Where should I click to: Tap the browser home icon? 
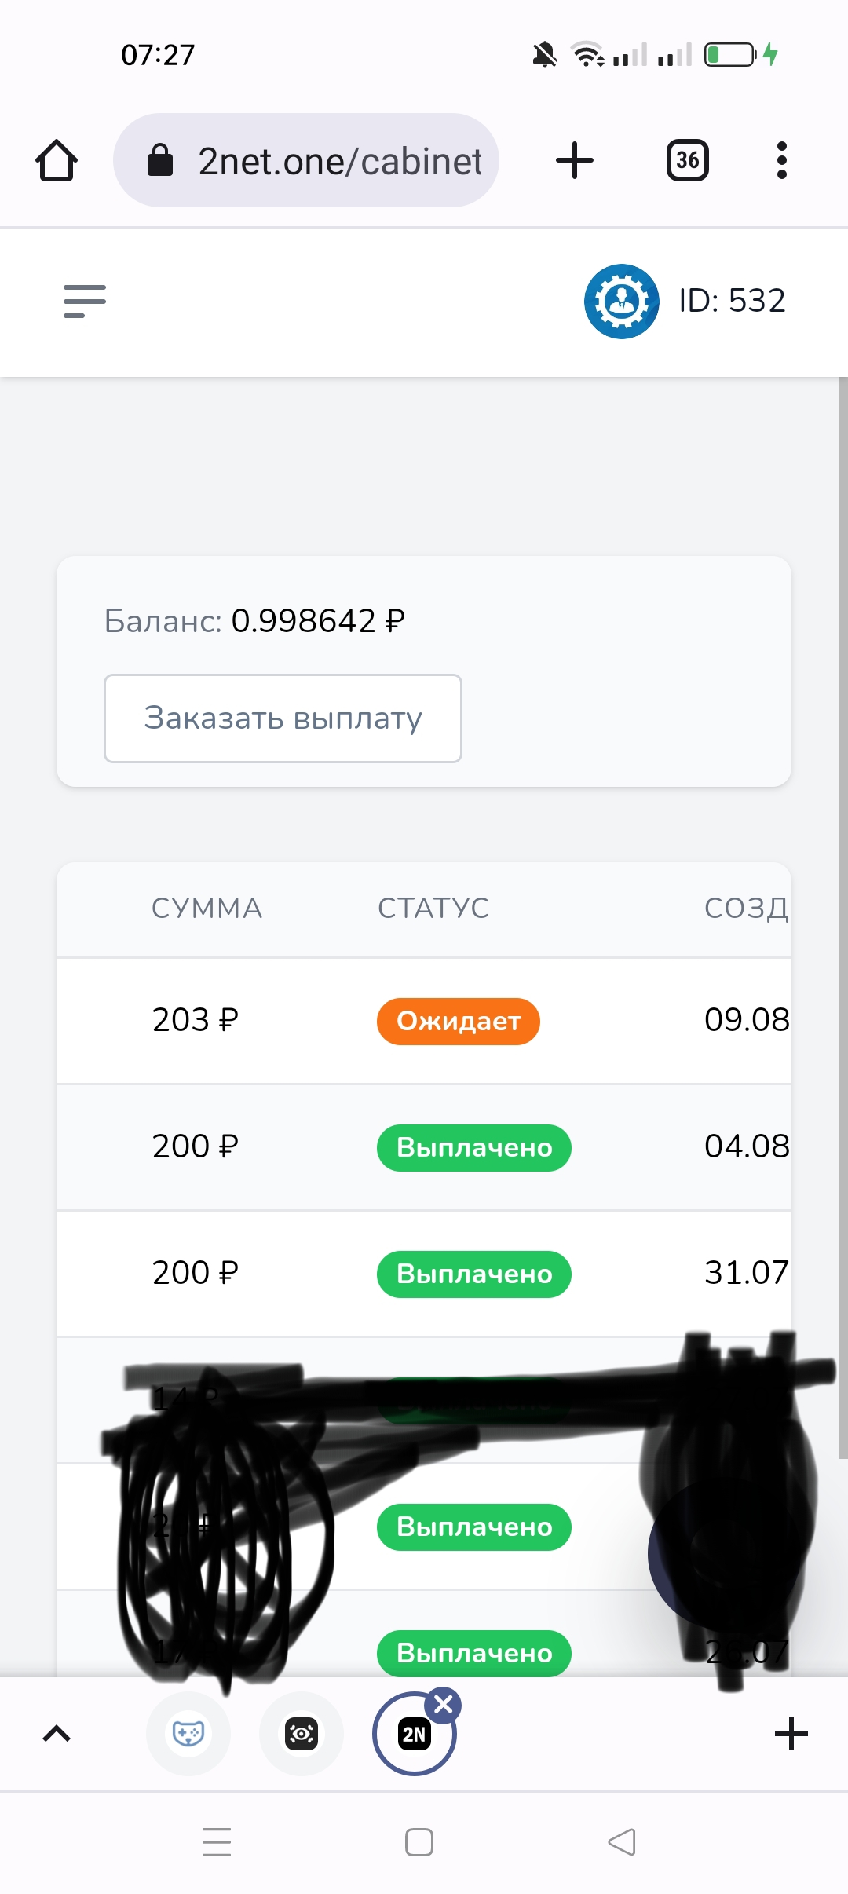(57, 160)
